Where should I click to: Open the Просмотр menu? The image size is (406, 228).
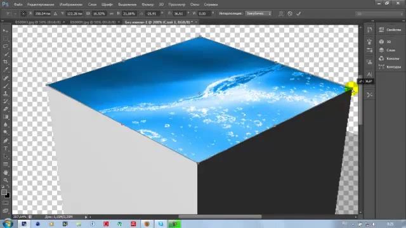pyautogui.click(x=176, y=4)
